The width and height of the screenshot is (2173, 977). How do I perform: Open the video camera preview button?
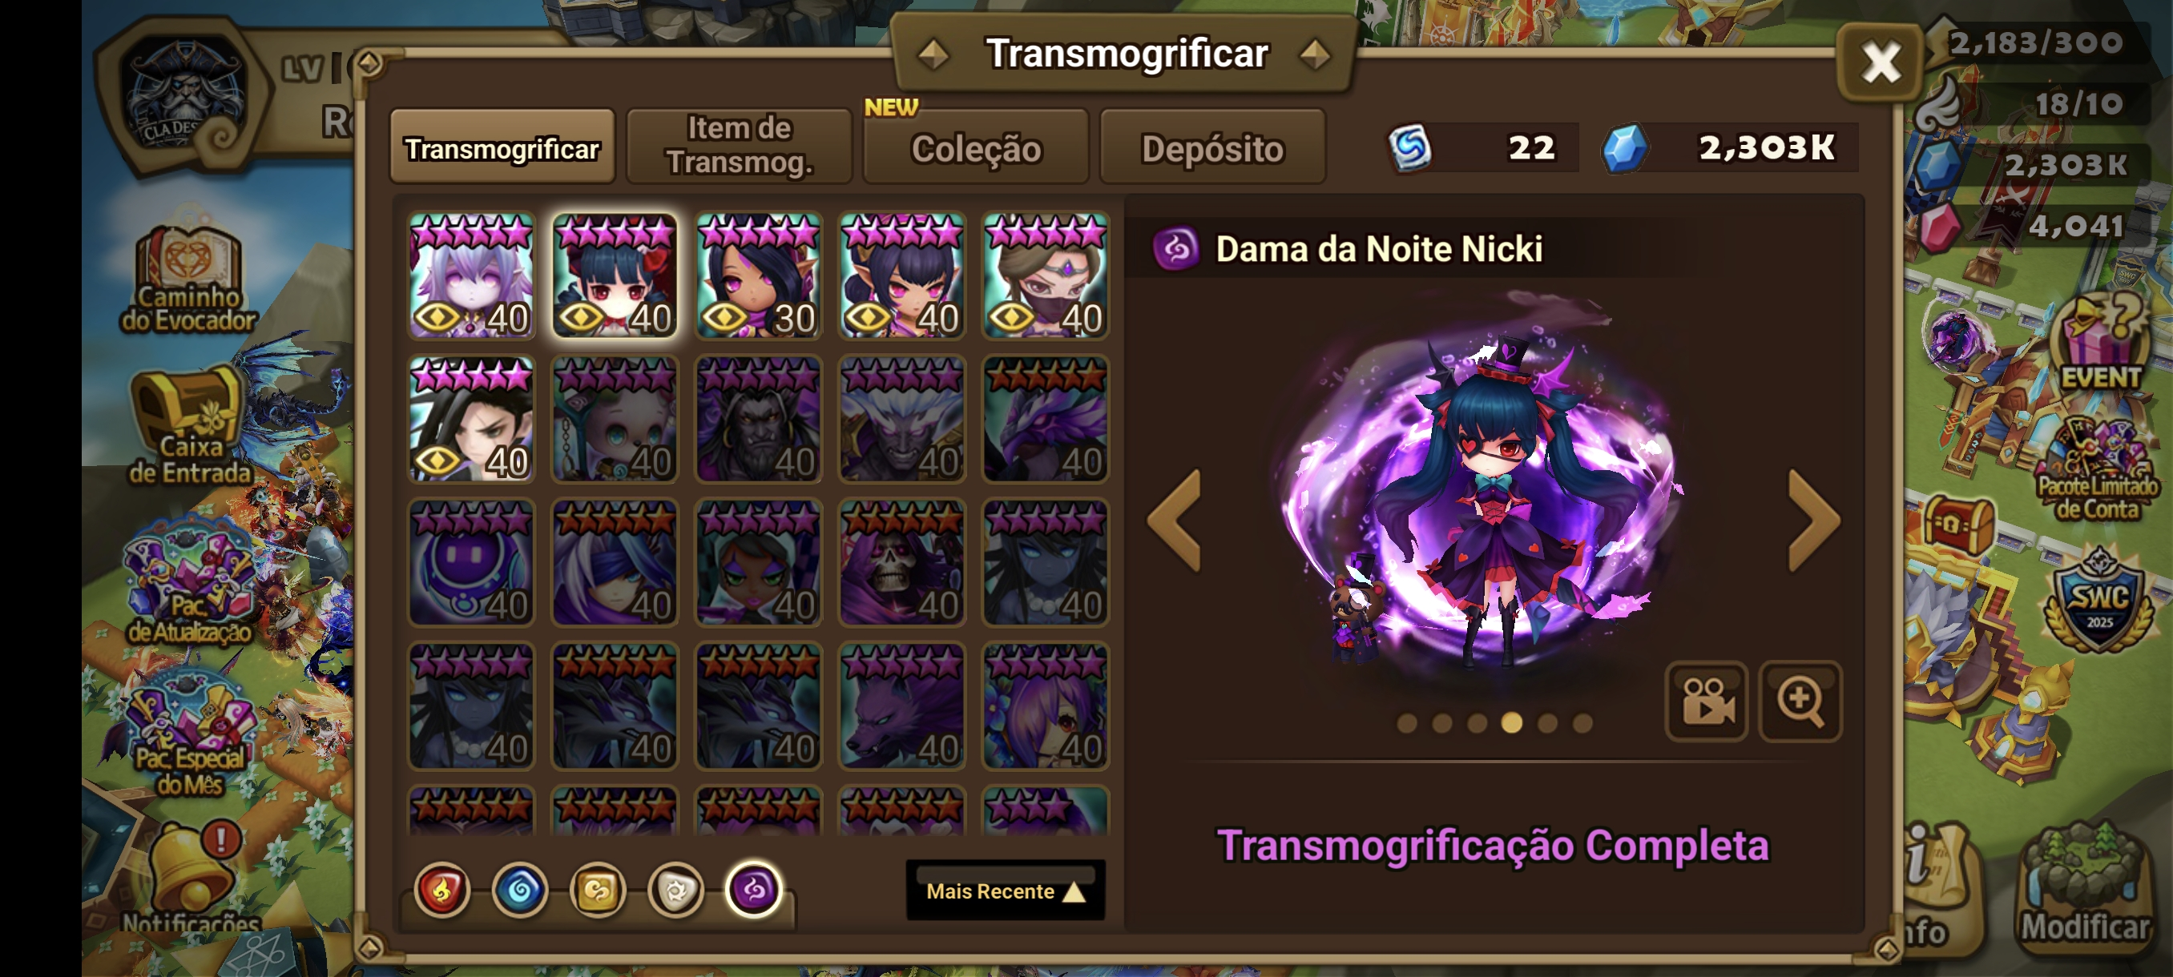pos(1706,701)
